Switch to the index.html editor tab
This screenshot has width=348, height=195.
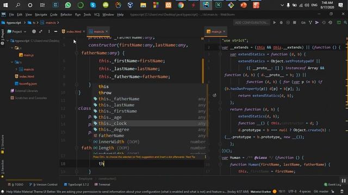[x=73, y=31]
